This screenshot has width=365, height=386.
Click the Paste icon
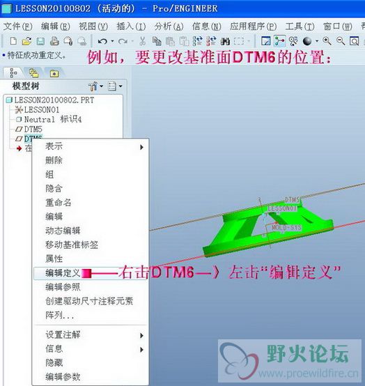(170, 41)
